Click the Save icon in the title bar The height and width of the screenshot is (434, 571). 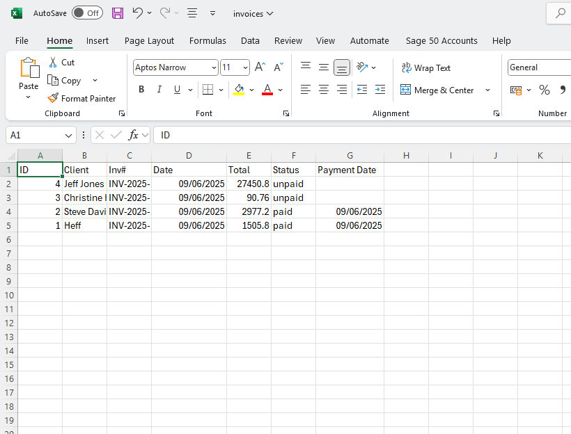(x=117, y=13)
